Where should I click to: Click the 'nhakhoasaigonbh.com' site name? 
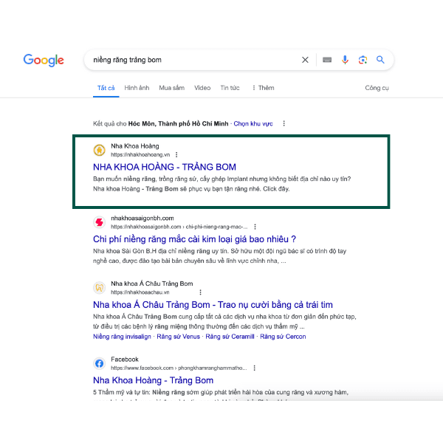point(142,218)
